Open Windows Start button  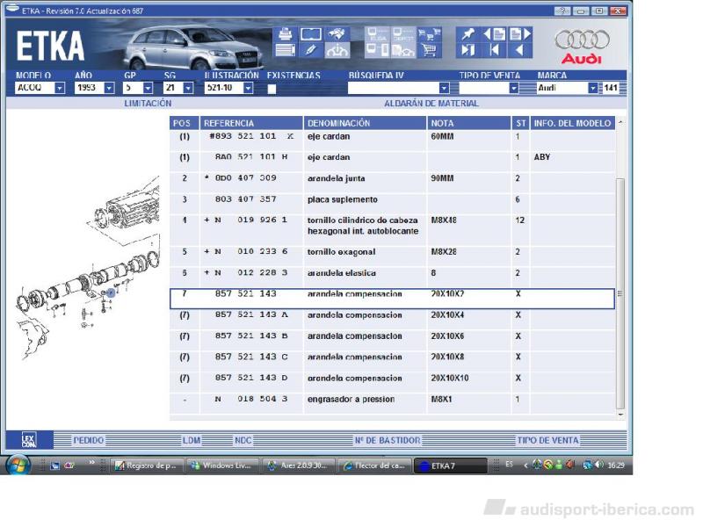pyautogui.click(x=18, y=465)
